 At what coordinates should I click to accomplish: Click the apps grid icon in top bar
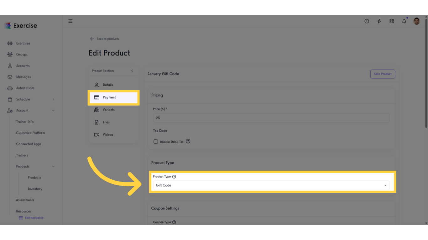point(391,21)
